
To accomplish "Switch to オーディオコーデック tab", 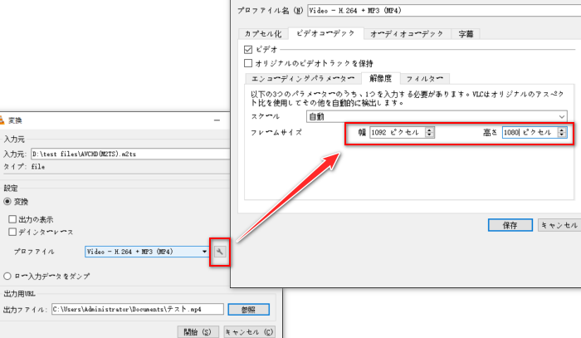I will (x=407, y=34).
